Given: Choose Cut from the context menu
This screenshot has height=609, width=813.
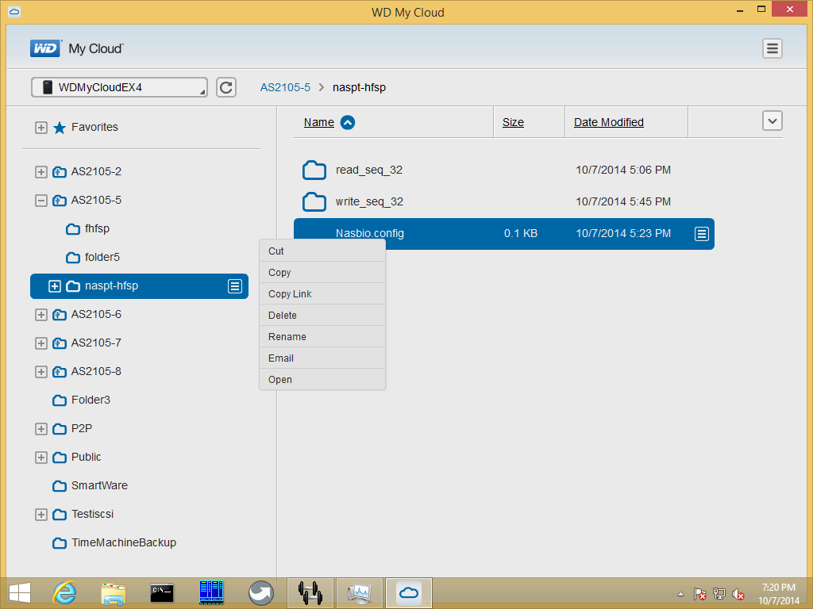Looking at the screenshot, I should [x=322, y=251].
